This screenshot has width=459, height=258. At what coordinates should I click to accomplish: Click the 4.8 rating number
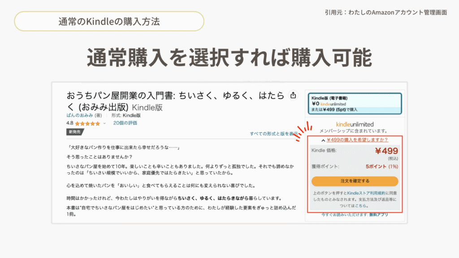point(69,123)
